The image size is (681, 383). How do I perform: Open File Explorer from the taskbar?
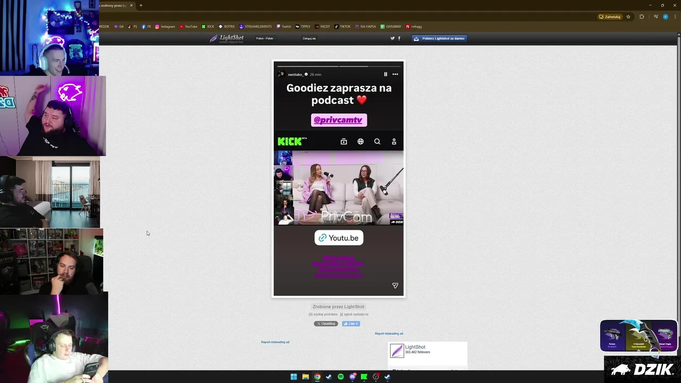tap(305, 377)
